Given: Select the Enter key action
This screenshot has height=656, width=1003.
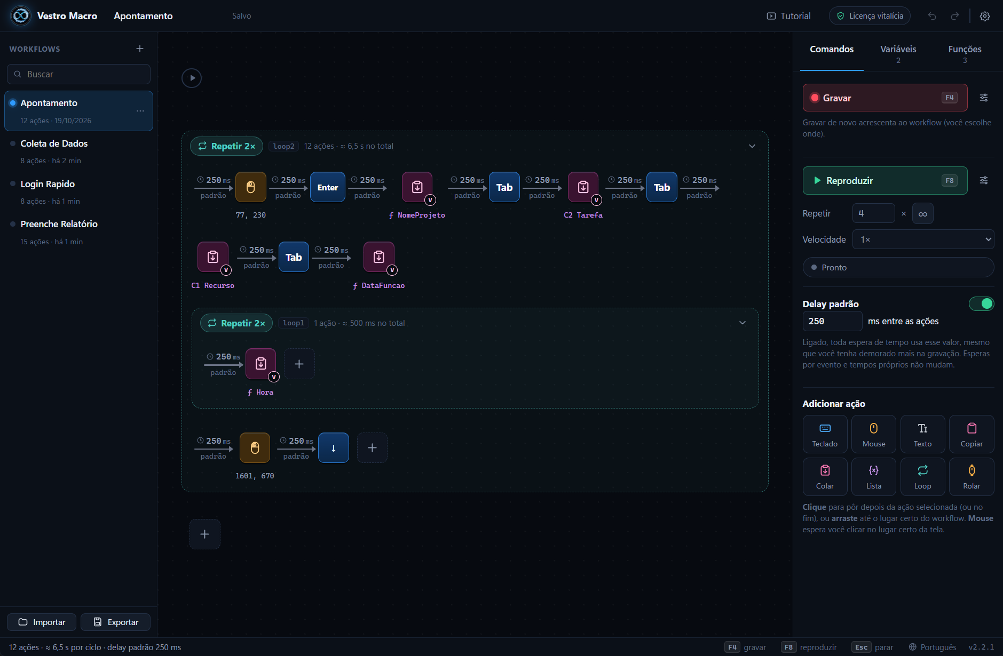Looking at the screenshot, I should point(327,187).
